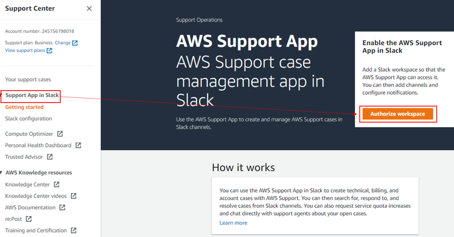Click external icon next to AWS Documentation
454x237 pixels.
62,207
